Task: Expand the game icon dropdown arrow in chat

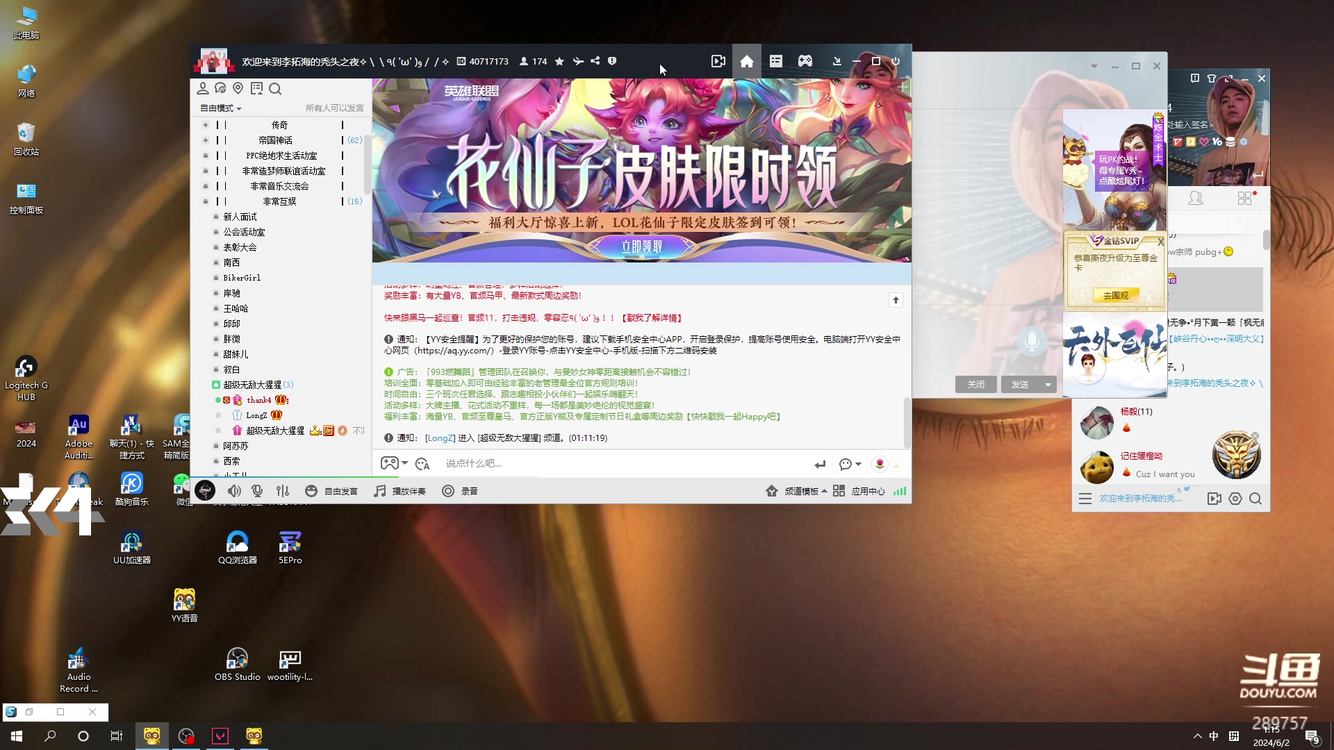Action: click(x=405, y=463)
